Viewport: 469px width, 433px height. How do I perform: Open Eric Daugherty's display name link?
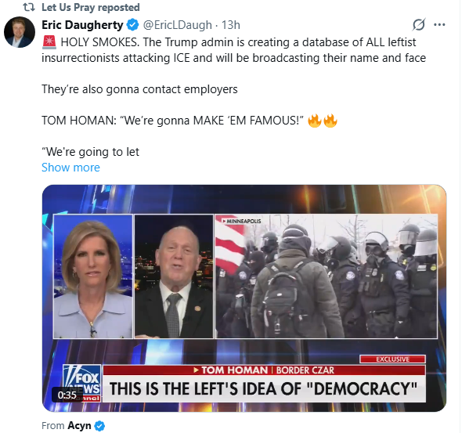click(x=82, y=25)
